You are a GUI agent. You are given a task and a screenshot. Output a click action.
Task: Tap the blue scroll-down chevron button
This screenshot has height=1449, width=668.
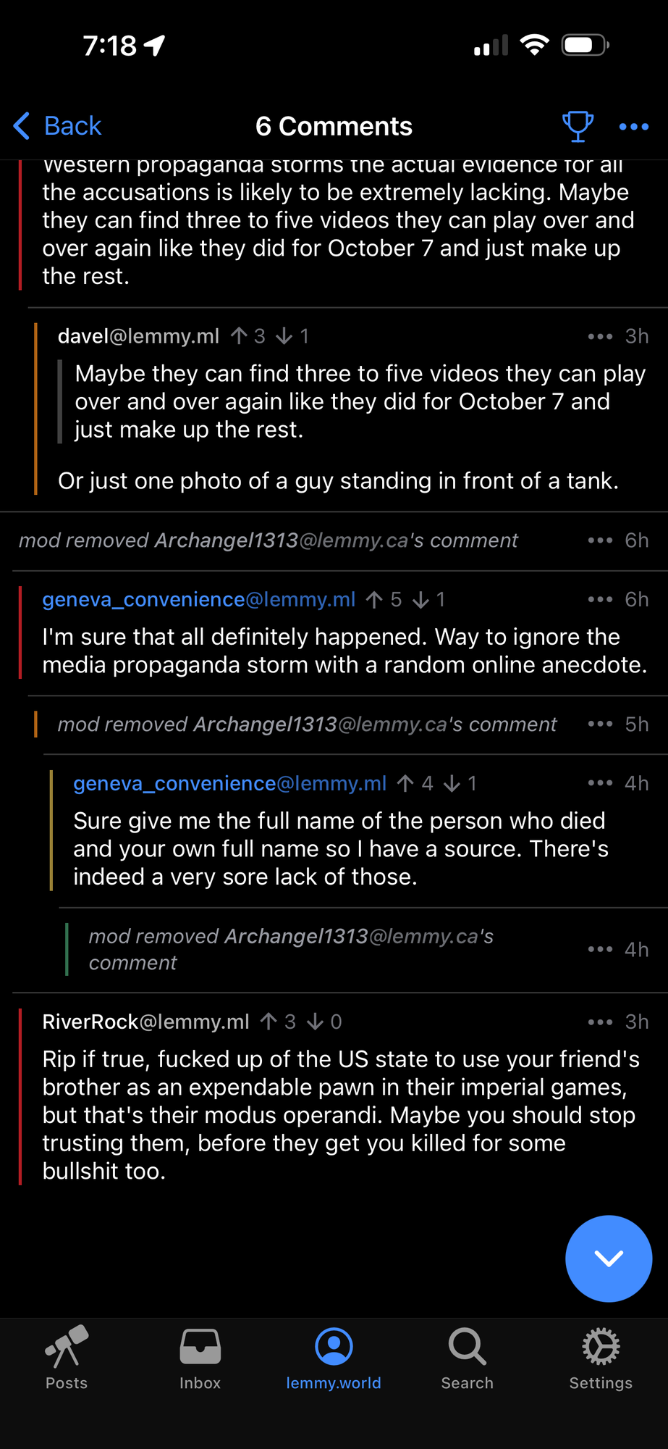coord(608,1258)
